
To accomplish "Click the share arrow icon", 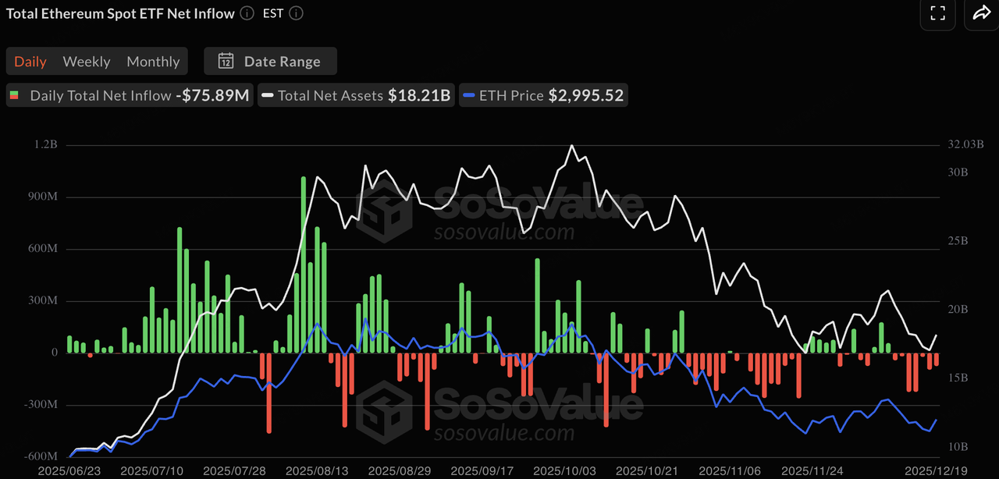I will [979, 13].
